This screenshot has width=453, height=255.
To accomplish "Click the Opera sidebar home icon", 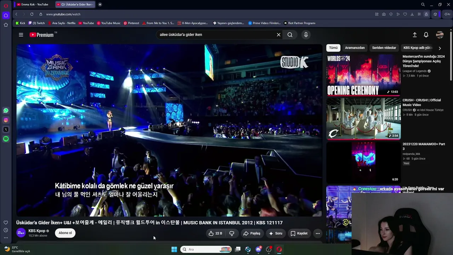I will [6, 15].
